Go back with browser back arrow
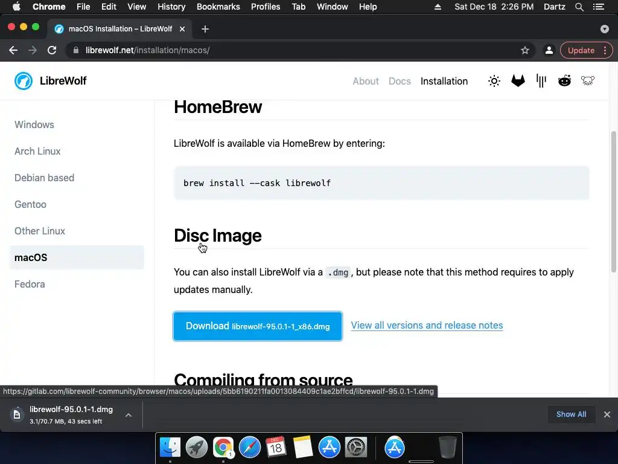Viewport: 618px width, 464px height. 13,50
